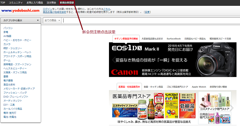Viewport: 240px width, 127px height.
Task: Select the SurfaceBook banner tab
Action: (x=174, y=39)
